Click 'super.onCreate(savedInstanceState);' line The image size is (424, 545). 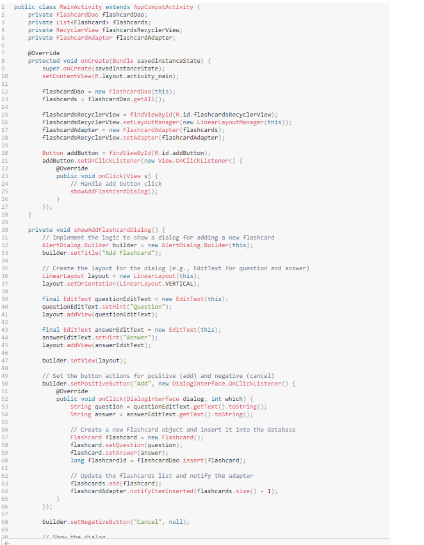click(x=104, y=69)
